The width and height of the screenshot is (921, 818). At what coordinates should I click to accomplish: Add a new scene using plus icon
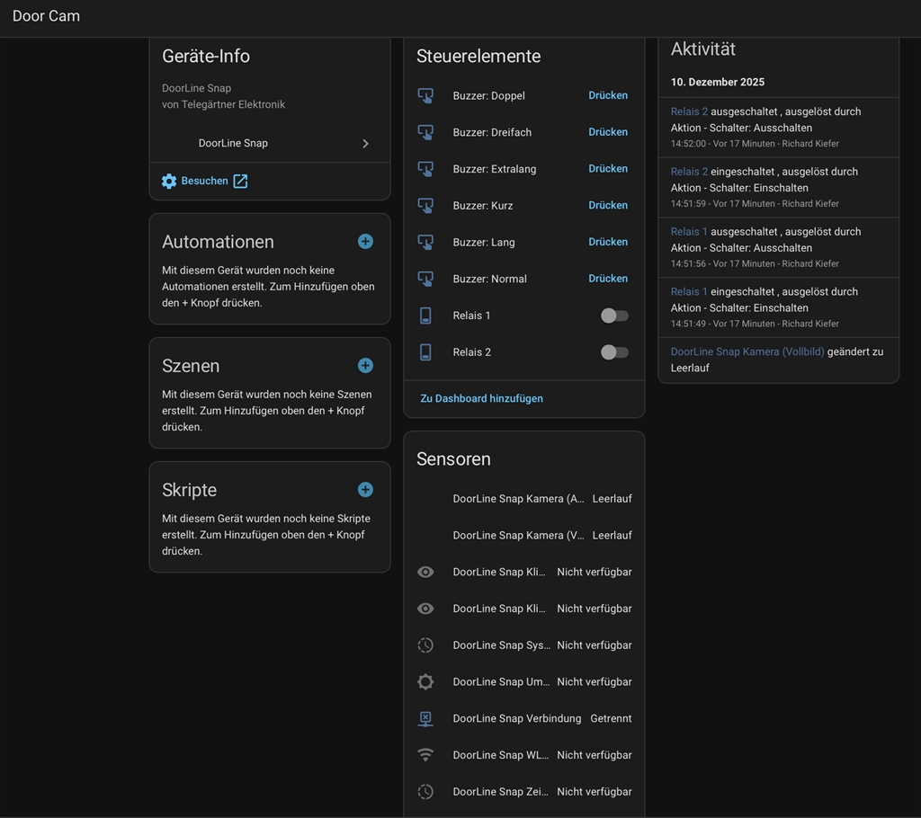365,366
